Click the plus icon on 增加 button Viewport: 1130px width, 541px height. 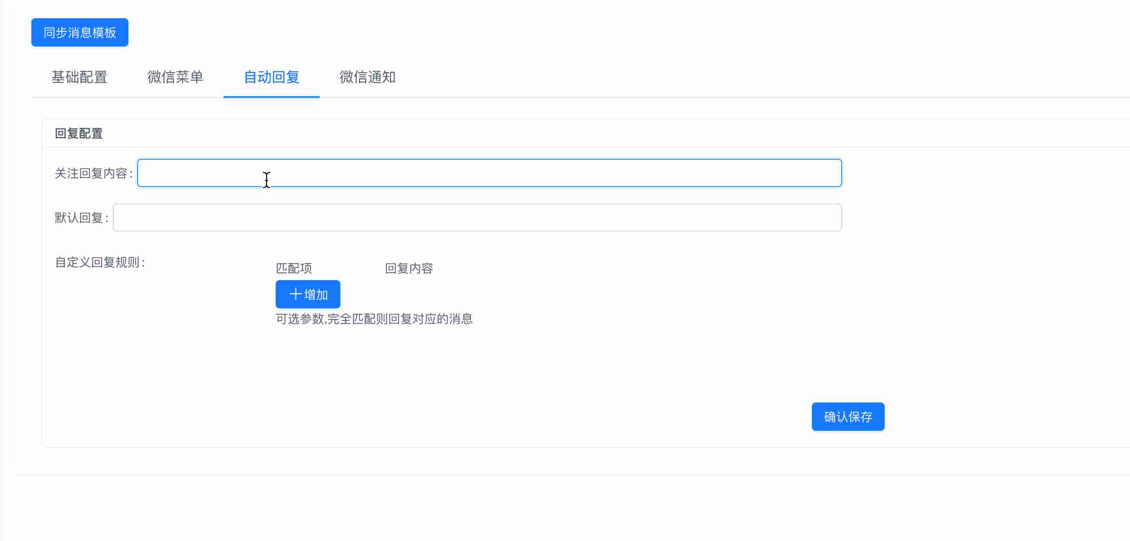click(295, 294)
